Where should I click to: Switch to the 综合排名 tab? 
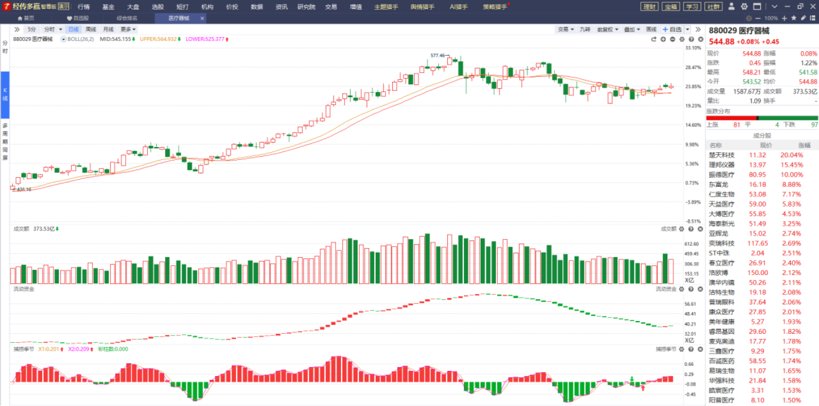127,18
